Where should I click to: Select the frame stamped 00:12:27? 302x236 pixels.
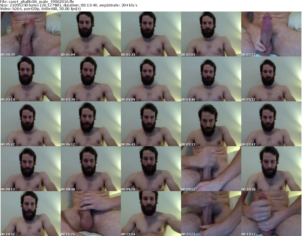coord(211,214)
